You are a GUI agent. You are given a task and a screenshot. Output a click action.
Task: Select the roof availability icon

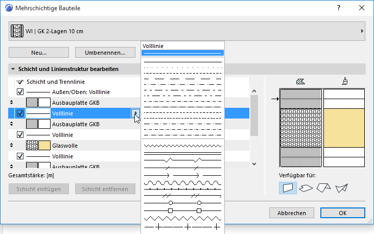tap(323, 188)
